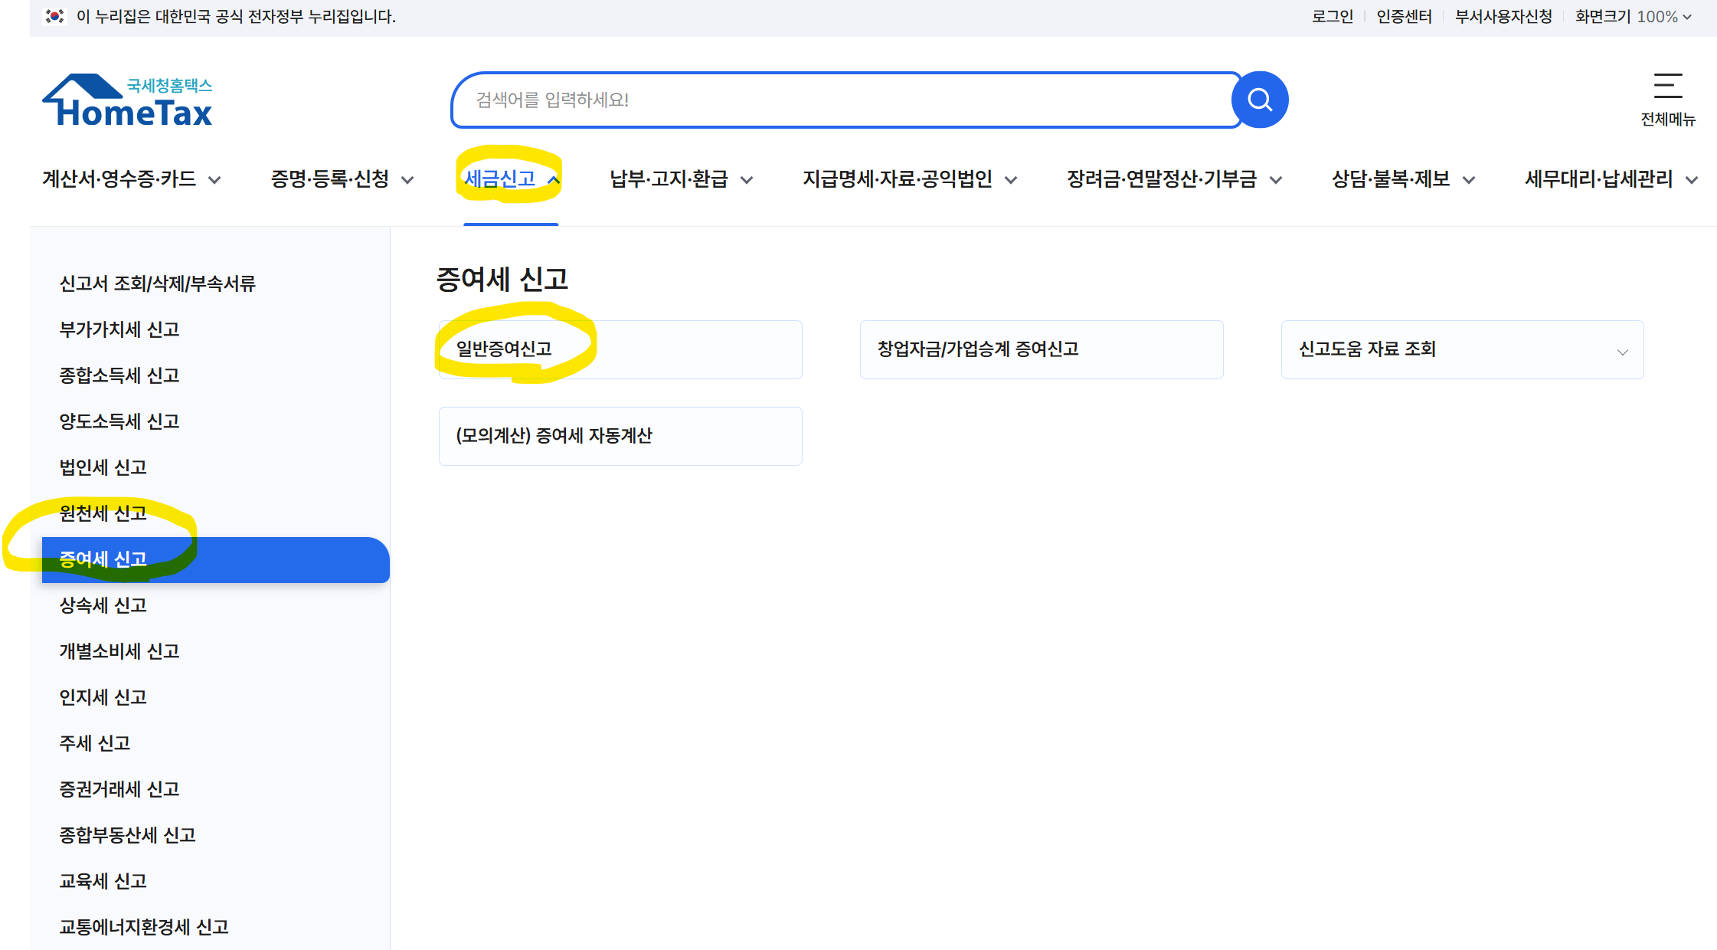
Task: Click the magnifier search button
Action: coord(1260,100)
